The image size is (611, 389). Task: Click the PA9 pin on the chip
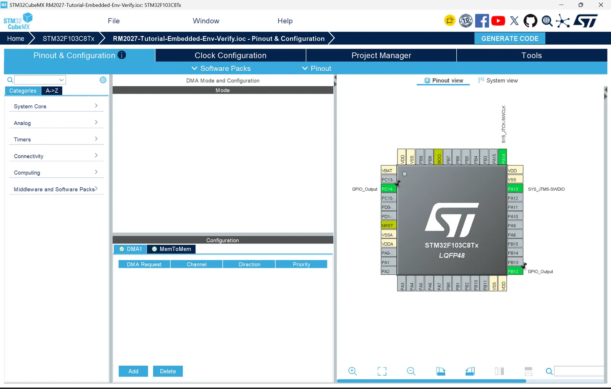(515, 225)
